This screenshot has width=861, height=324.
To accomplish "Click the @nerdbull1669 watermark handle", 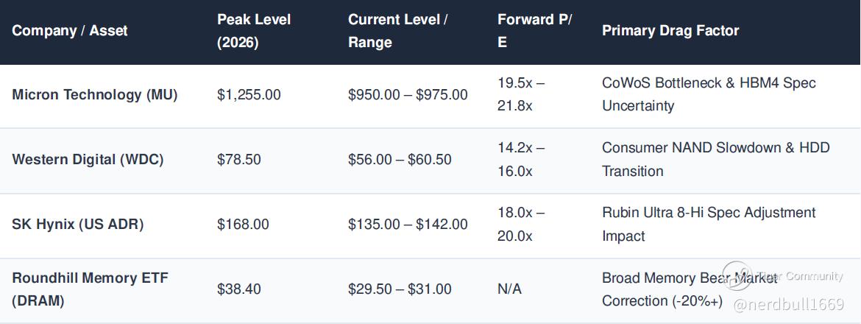I will (789, 305).
